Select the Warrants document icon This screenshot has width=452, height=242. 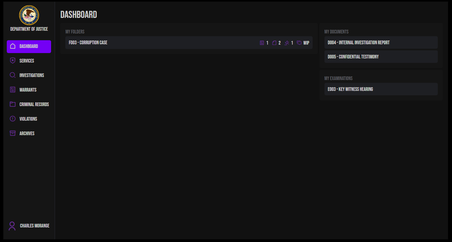tap(13, 90)
